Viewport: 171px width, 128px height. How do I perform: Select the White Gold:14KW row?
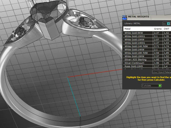[x=147, y=49]
